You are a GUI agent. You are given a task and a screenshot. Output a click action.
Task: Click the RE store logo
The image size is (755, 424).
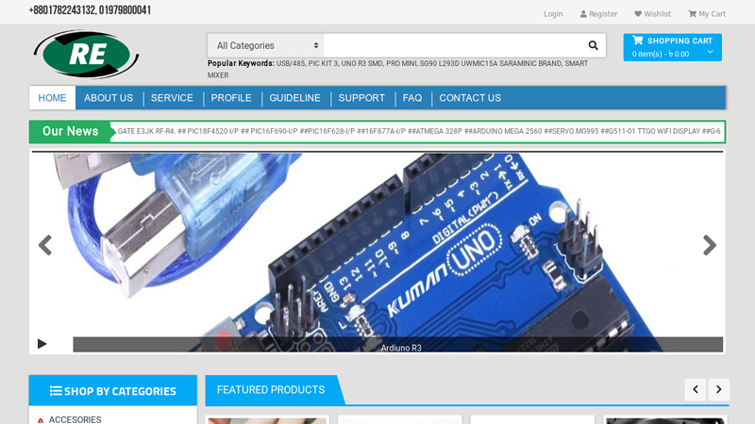tap(86, 55)
